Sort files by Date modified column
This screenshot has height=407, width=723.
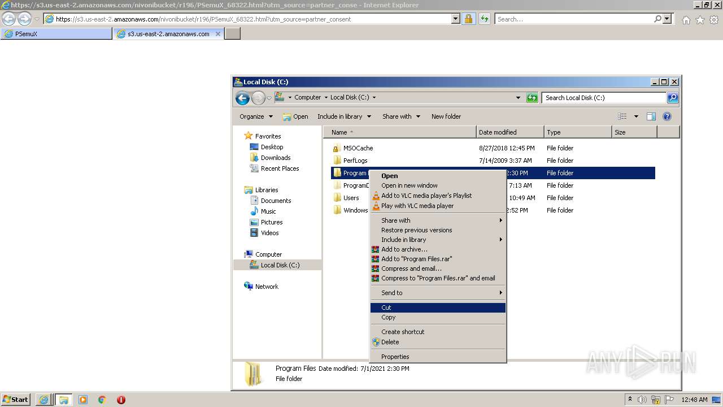click(510, 132)
